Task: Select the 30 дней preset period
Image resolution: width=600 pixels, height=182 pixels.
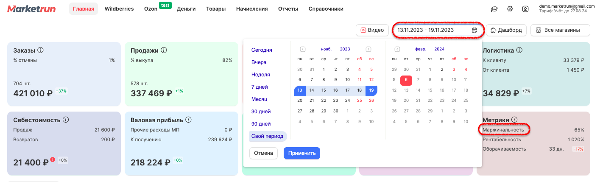Action: (x=261, y=112)
